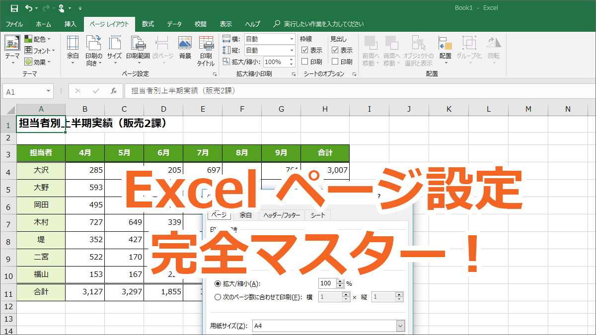Switch to the ホーム tab

pos(43,24)
